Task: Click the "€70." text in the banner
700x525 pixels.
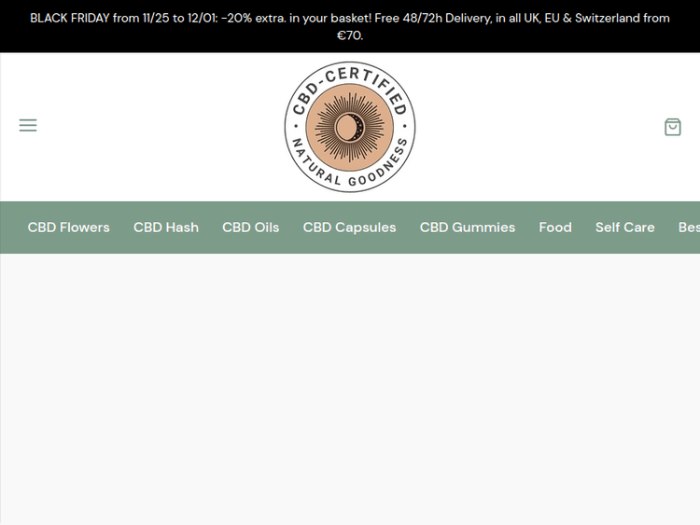Action: 350,35
